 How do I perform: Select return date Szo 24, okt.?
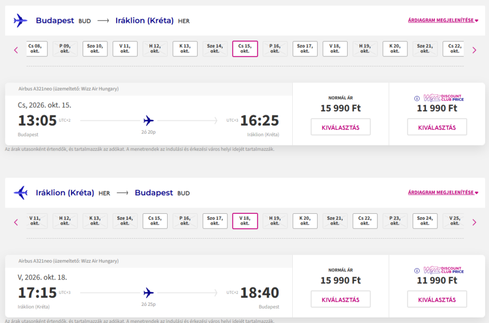point(425,221)
